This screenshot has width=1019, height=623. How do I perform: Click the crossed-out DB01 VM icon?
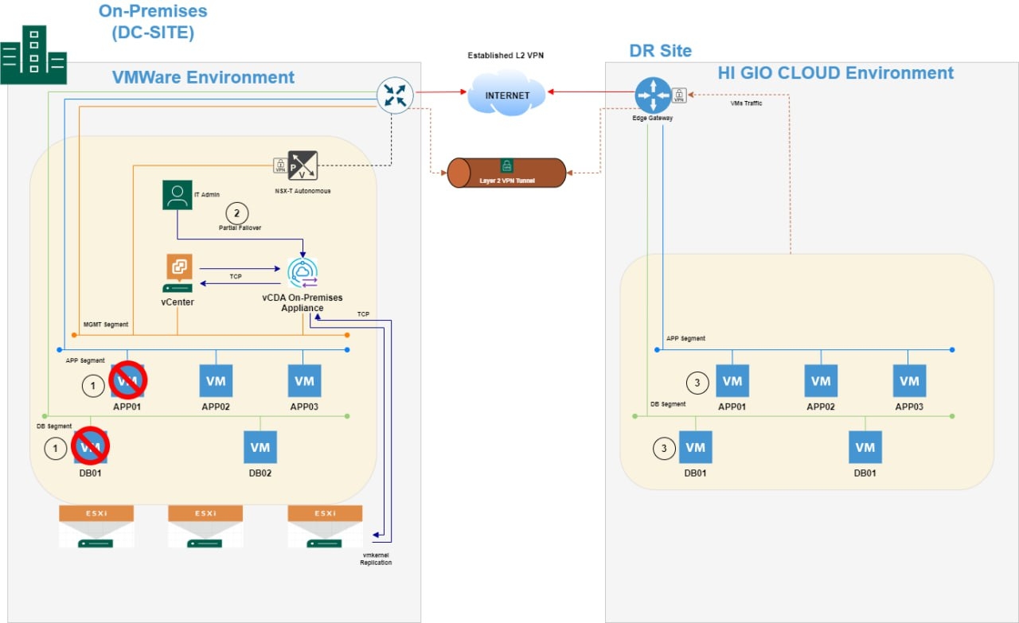tap(90, 446)
